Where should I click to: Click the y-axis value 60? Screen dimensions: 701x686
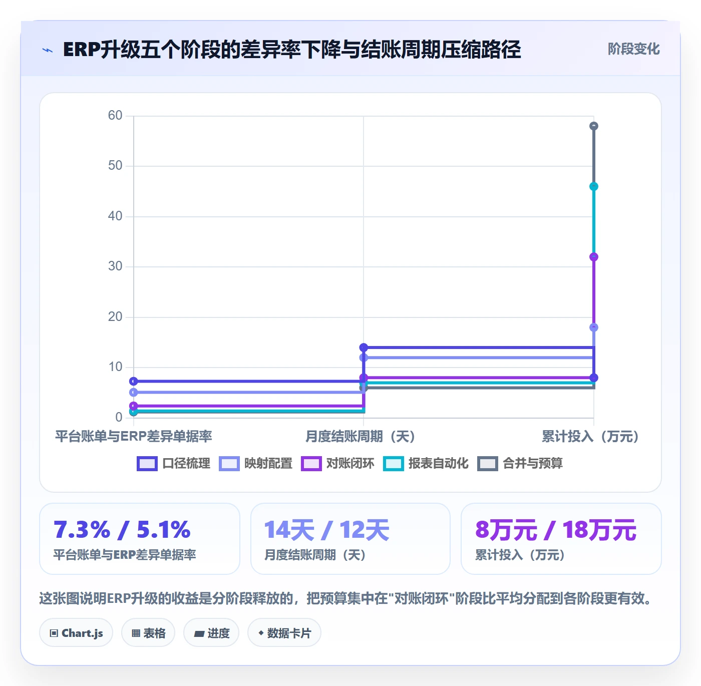click(x=115, y=116)
